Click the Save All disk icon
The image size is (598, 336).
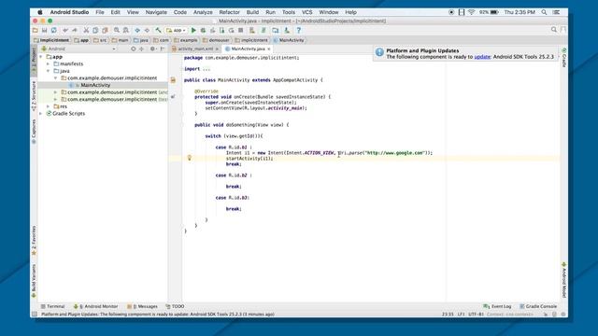click(44, 30)
